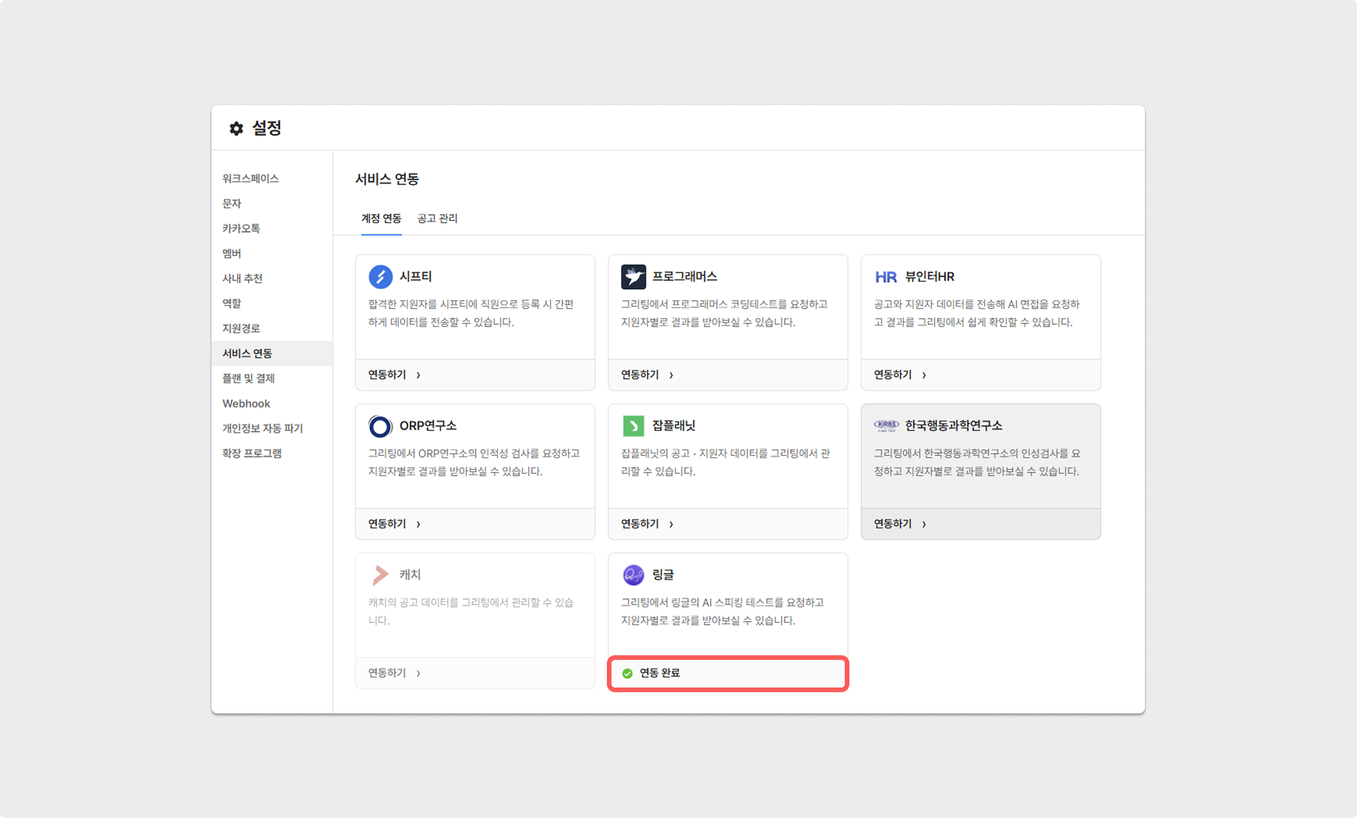
Task: Click the 캐치 red arrow logo
Action: (x=380, y=575)
